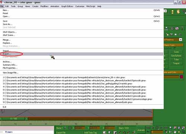Toggle the selection lock icon
This screenshot has width=186, height=134.
click(65, 128)
